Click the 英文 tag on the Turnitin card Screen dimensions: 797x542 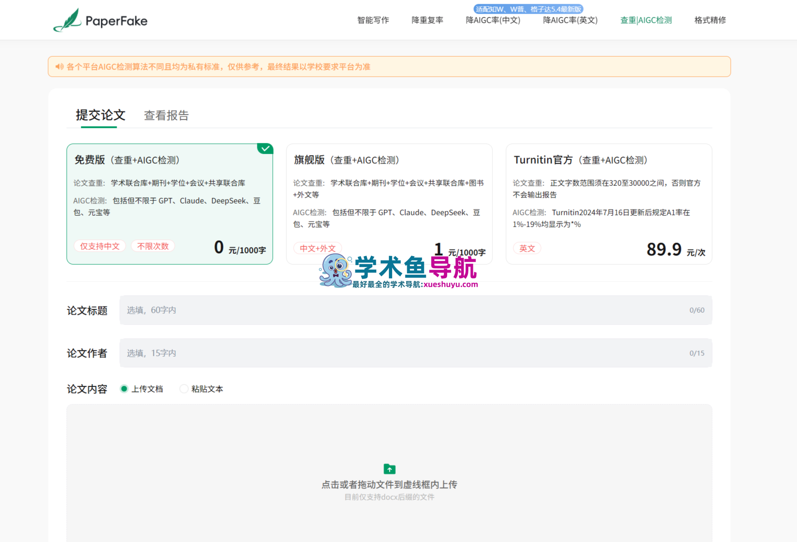pos(527,248)
